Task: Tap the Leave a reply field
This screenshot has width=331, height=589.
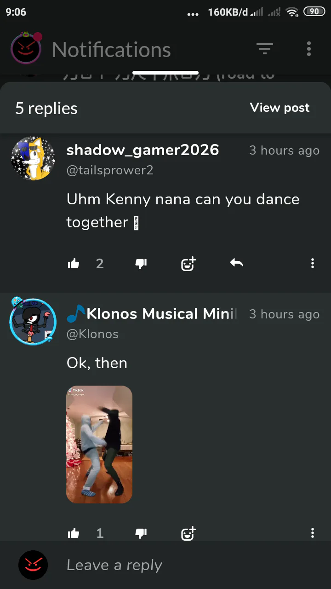Action: click(184, 565)
